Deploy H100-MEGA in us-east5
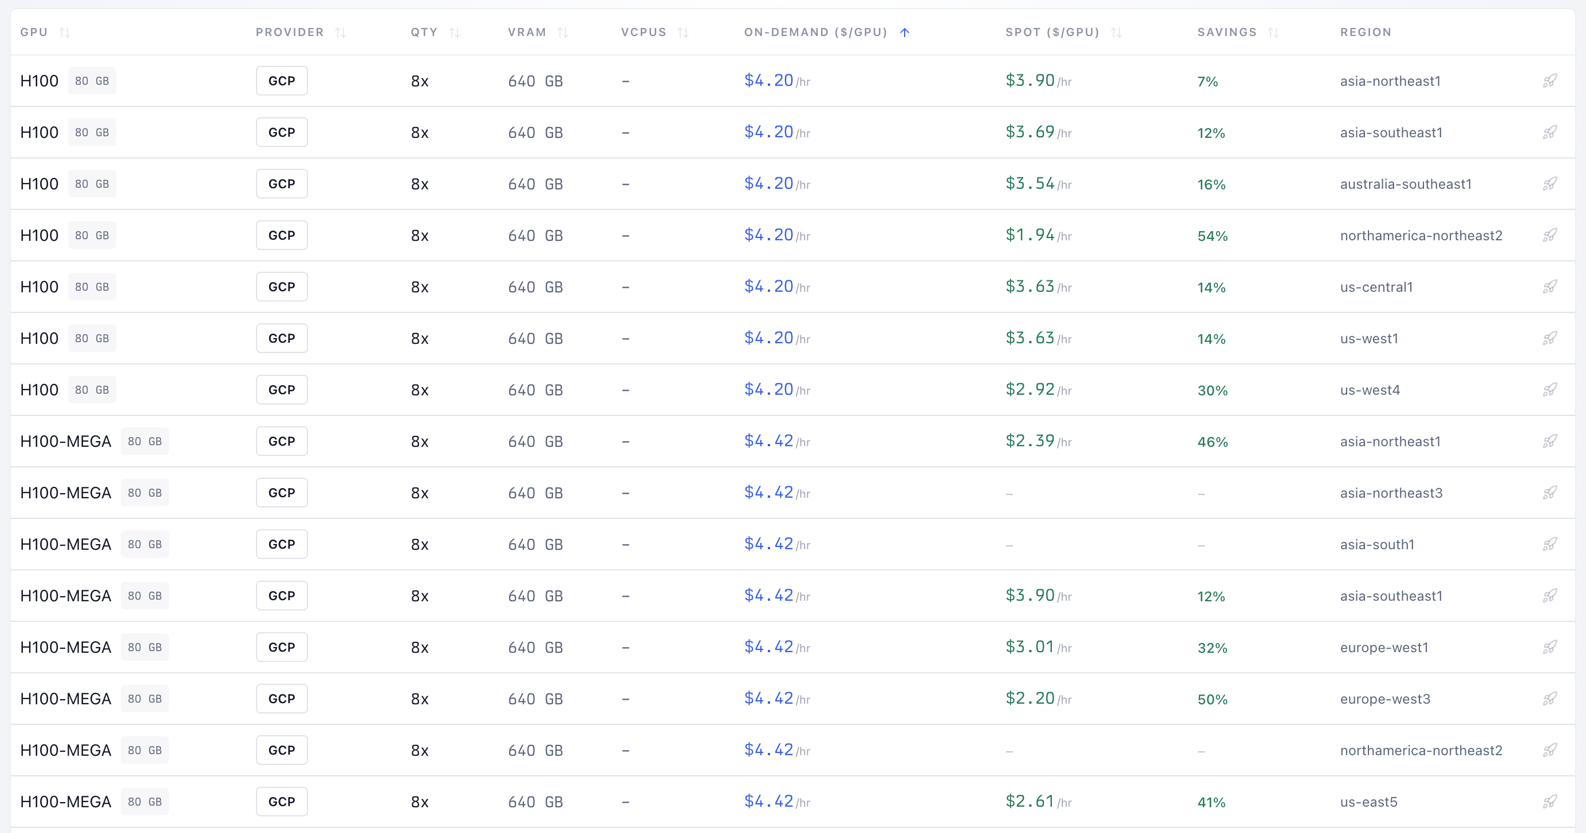Screen dimensions: 1586x833 point(1550,802)
